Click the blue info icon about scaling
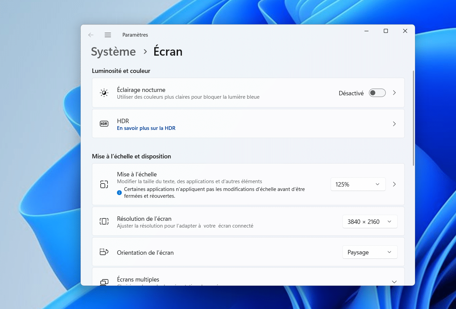The height and width of the screenshot is (309, 456). [119, 193]
